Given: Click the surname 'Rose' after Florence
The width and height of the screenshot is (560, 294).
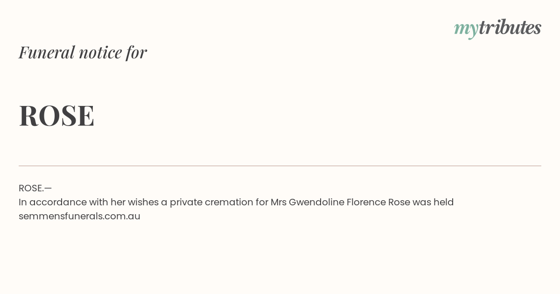Looking at the screenshot, I should pyautogui.click(x=399, y=202).
